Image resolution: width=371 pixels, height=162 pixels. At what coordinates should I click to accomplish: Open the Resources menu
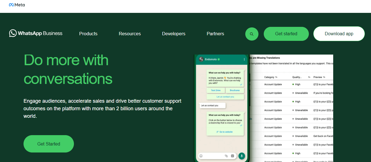pos(130,34)
